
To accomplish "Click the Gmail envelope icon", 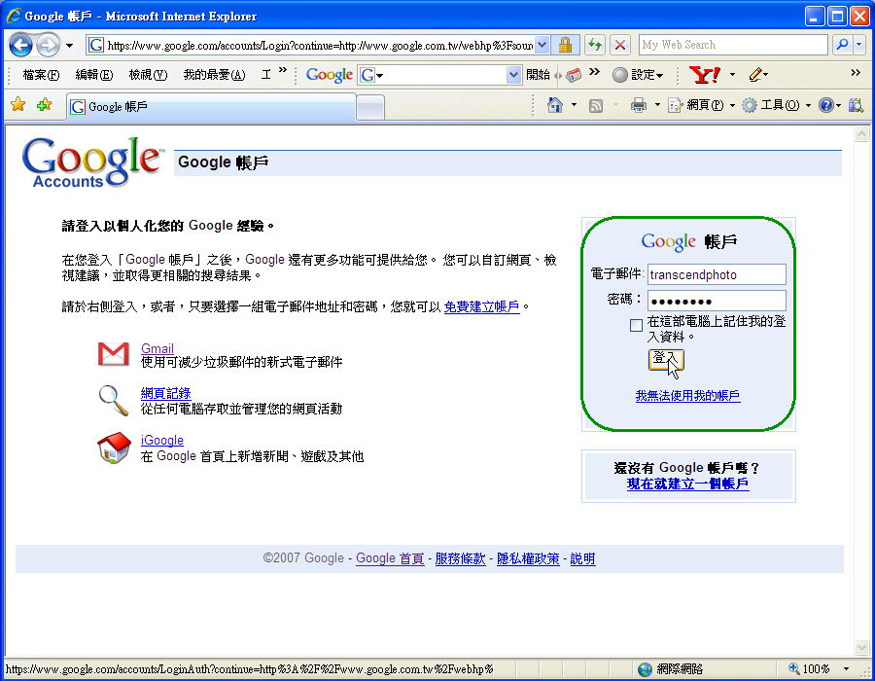I will 114,354.
